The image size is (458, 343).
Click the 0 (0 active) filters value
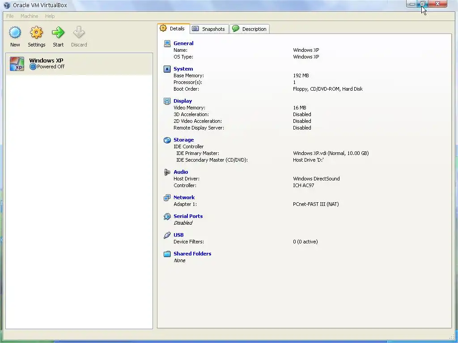[x=305, y=242]
